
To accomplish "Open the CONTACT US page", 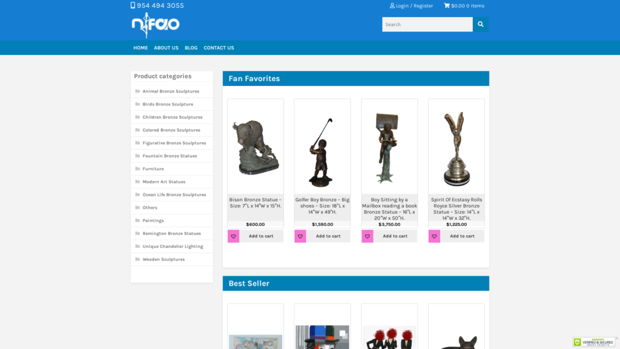I will click(219, 48).
